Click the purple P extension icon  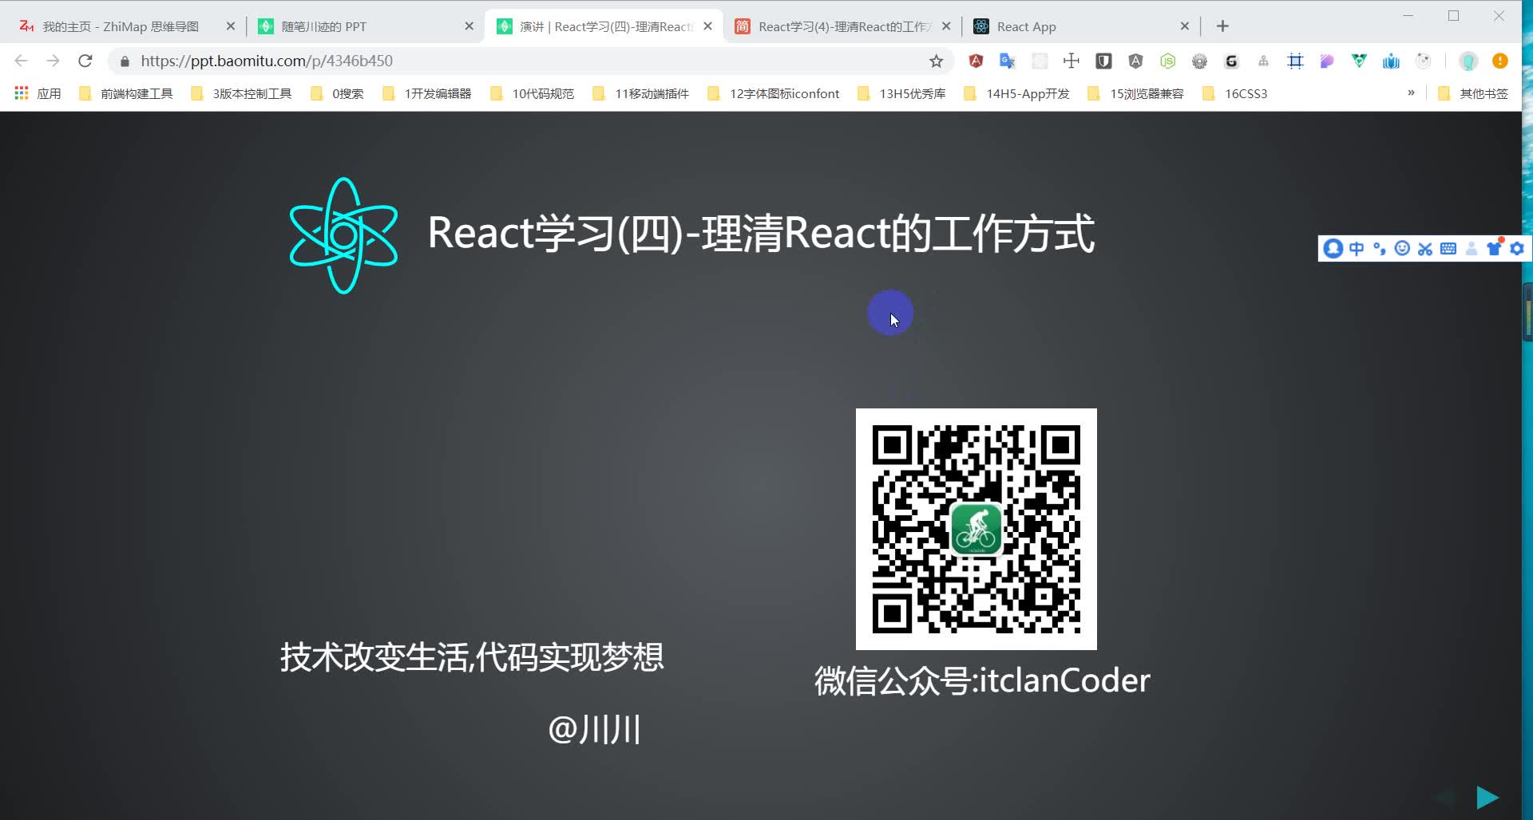click(1327, 61)
